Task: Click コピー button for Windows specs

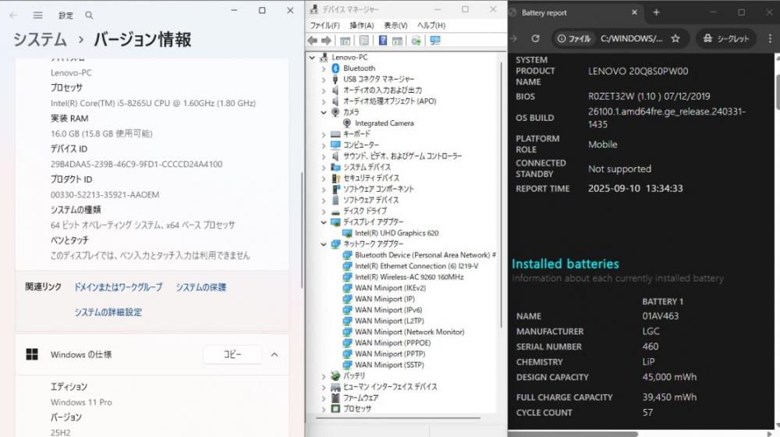Action: coord(232,354)
